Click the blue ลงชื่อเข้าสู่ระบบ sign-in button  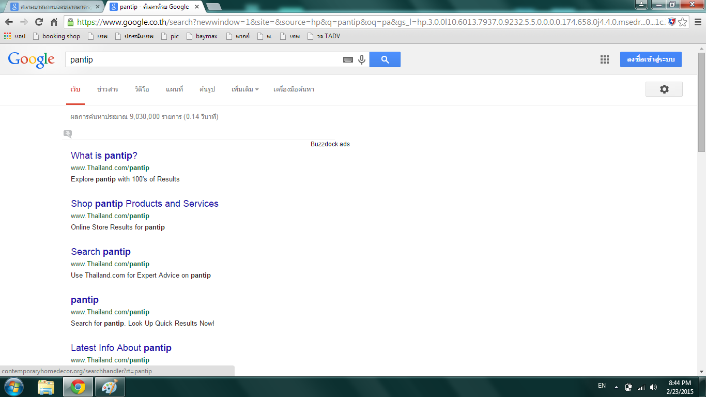[651, 59]
